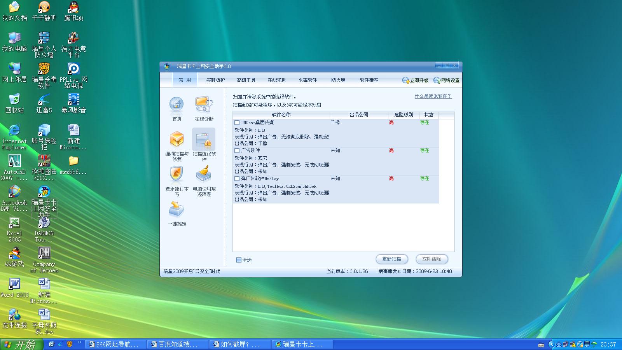Open 腾讯QQ desktop icon

[73, 11]
